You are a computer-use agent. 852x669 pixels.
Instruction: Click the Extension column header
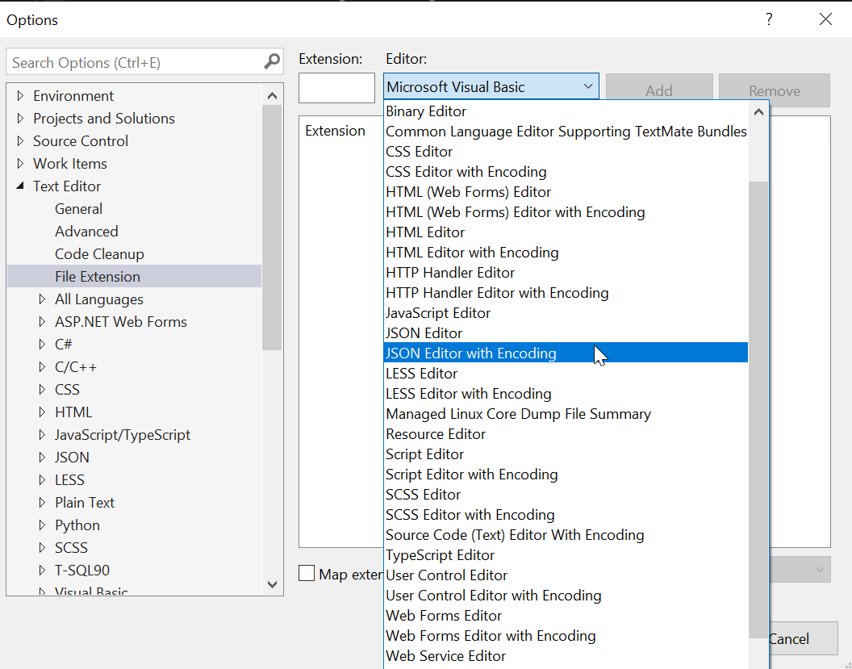pyautogui.click(x=336, y=131)
